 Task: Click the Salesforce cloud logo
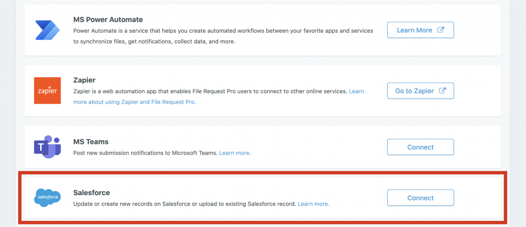point(47,198)
